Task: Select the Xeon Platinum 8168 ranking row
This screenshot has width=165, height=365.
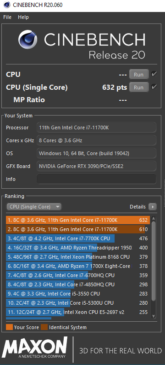Action: [78, 257]
